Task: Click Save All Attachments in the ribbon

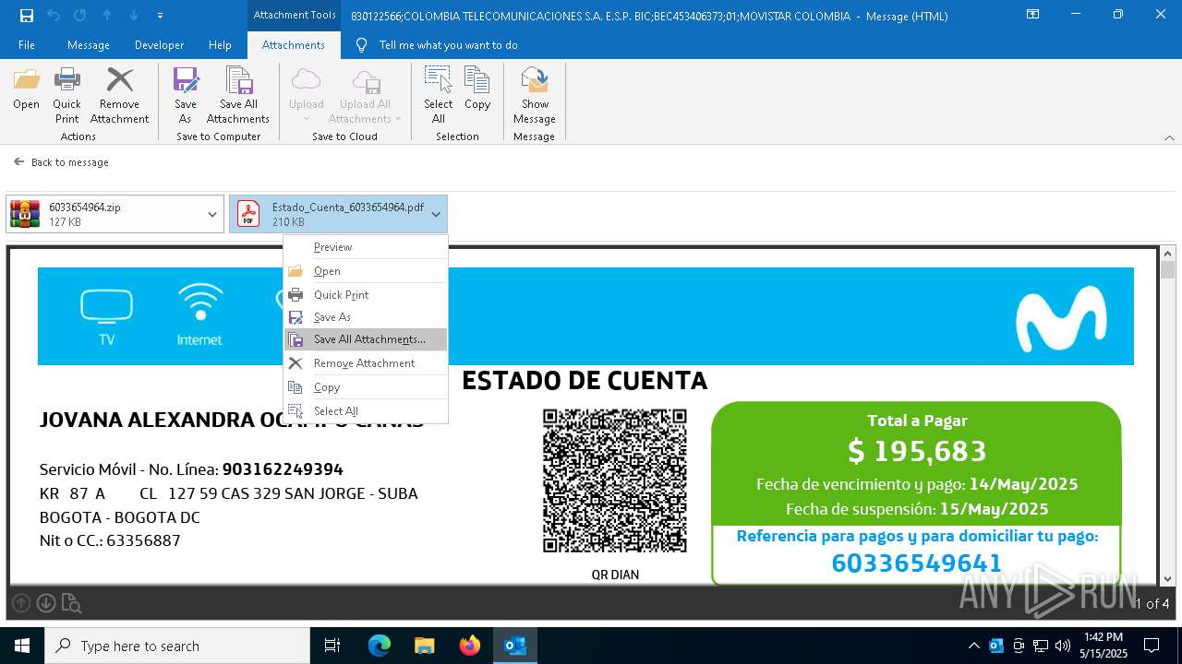Action: (238, 96)
